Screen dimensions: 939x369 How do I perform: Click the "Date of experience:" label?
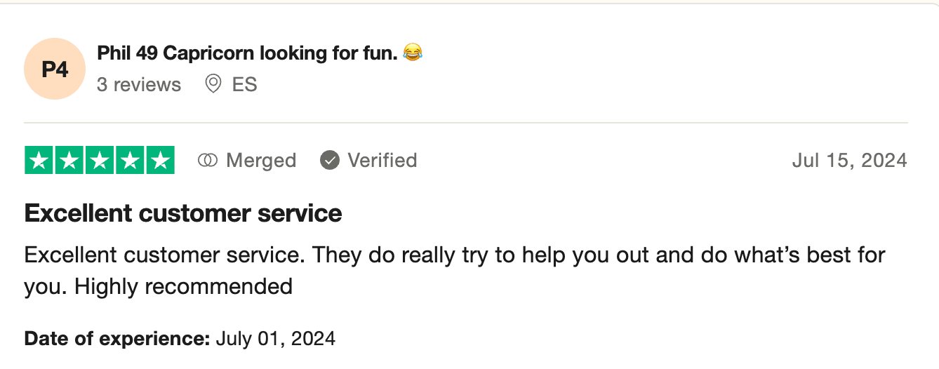tap(117, 339)
